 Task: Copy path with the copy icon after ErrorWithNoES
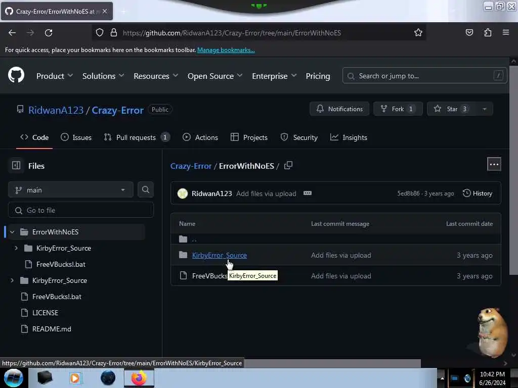(x=288, y=165)
